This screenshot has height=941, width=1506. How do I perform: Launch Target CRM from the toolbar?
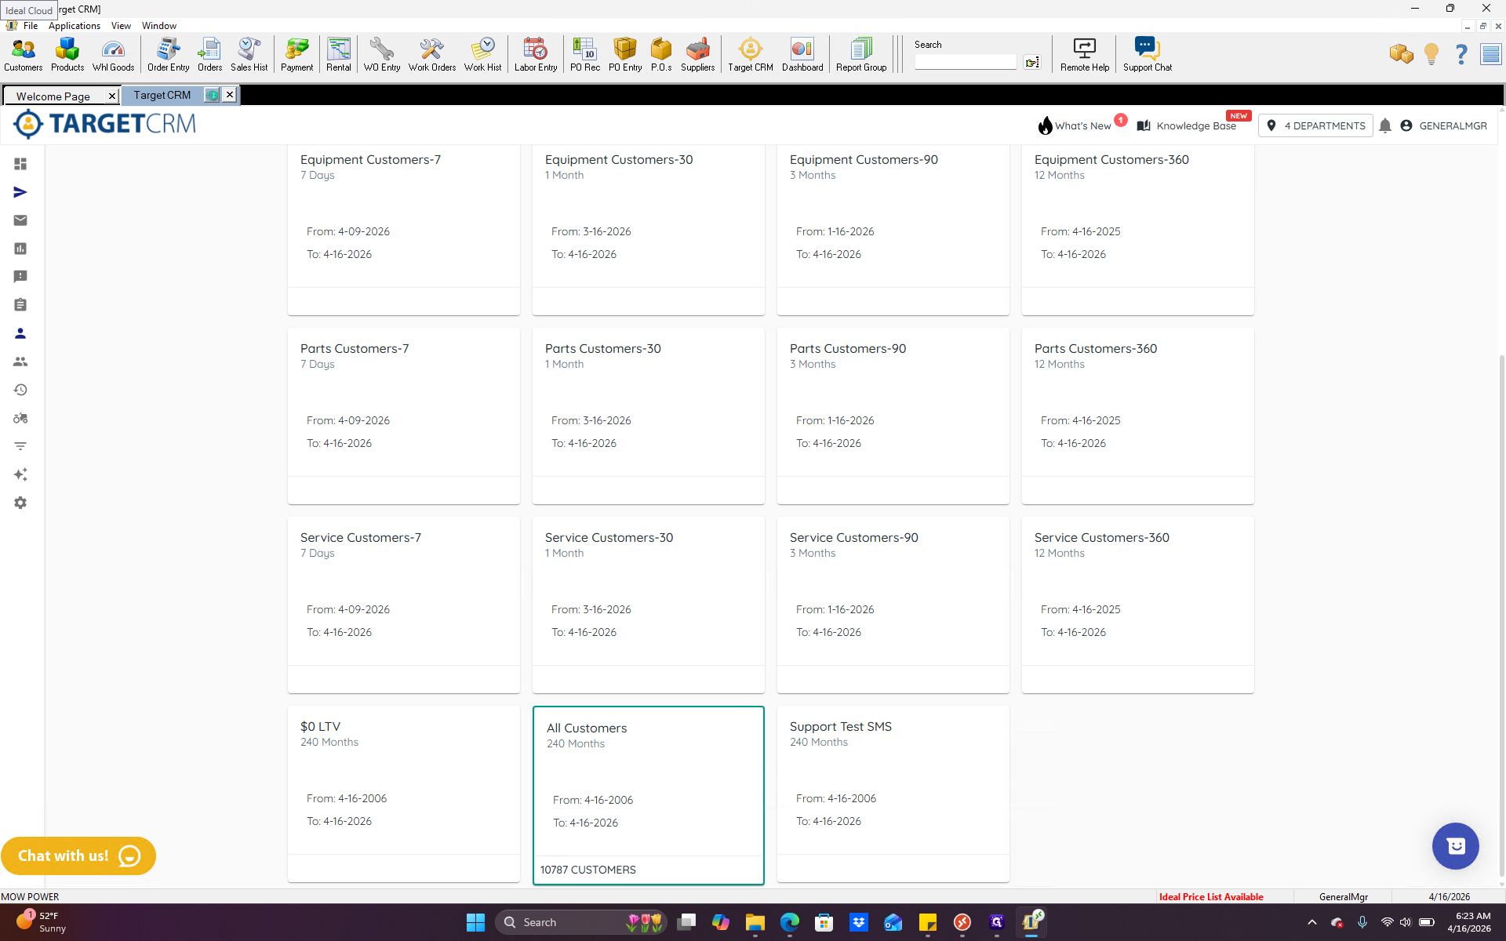pyautogui.click(x=750, y=55)
